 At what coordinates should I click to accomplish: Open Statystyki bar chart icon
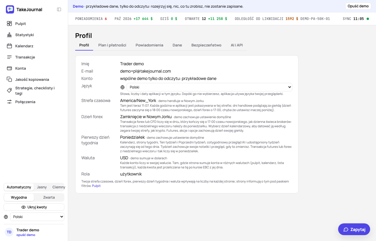9,35
